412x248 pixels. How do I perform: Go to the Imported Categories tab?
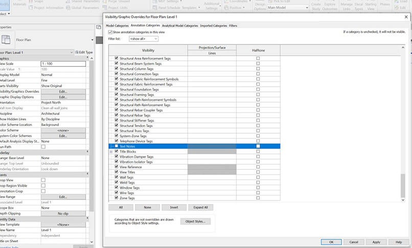tap(213, 26)
